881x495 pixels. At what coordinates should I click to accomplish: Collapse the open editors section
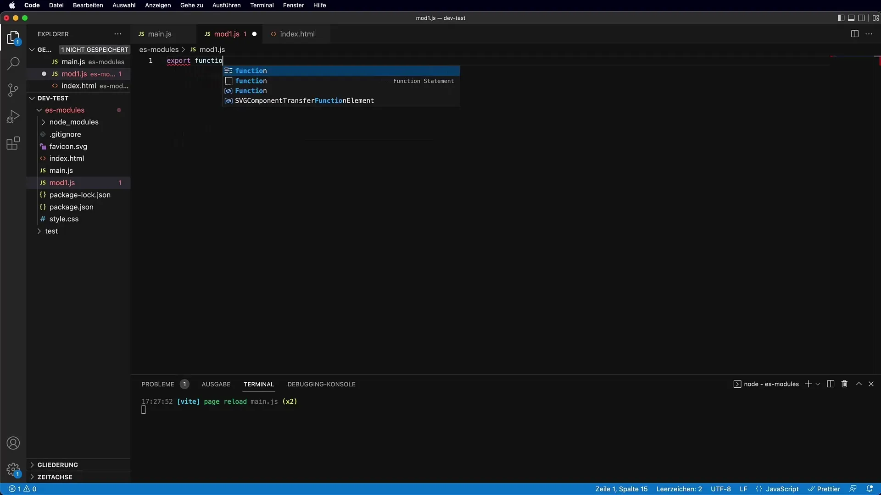tap(32, 49)
